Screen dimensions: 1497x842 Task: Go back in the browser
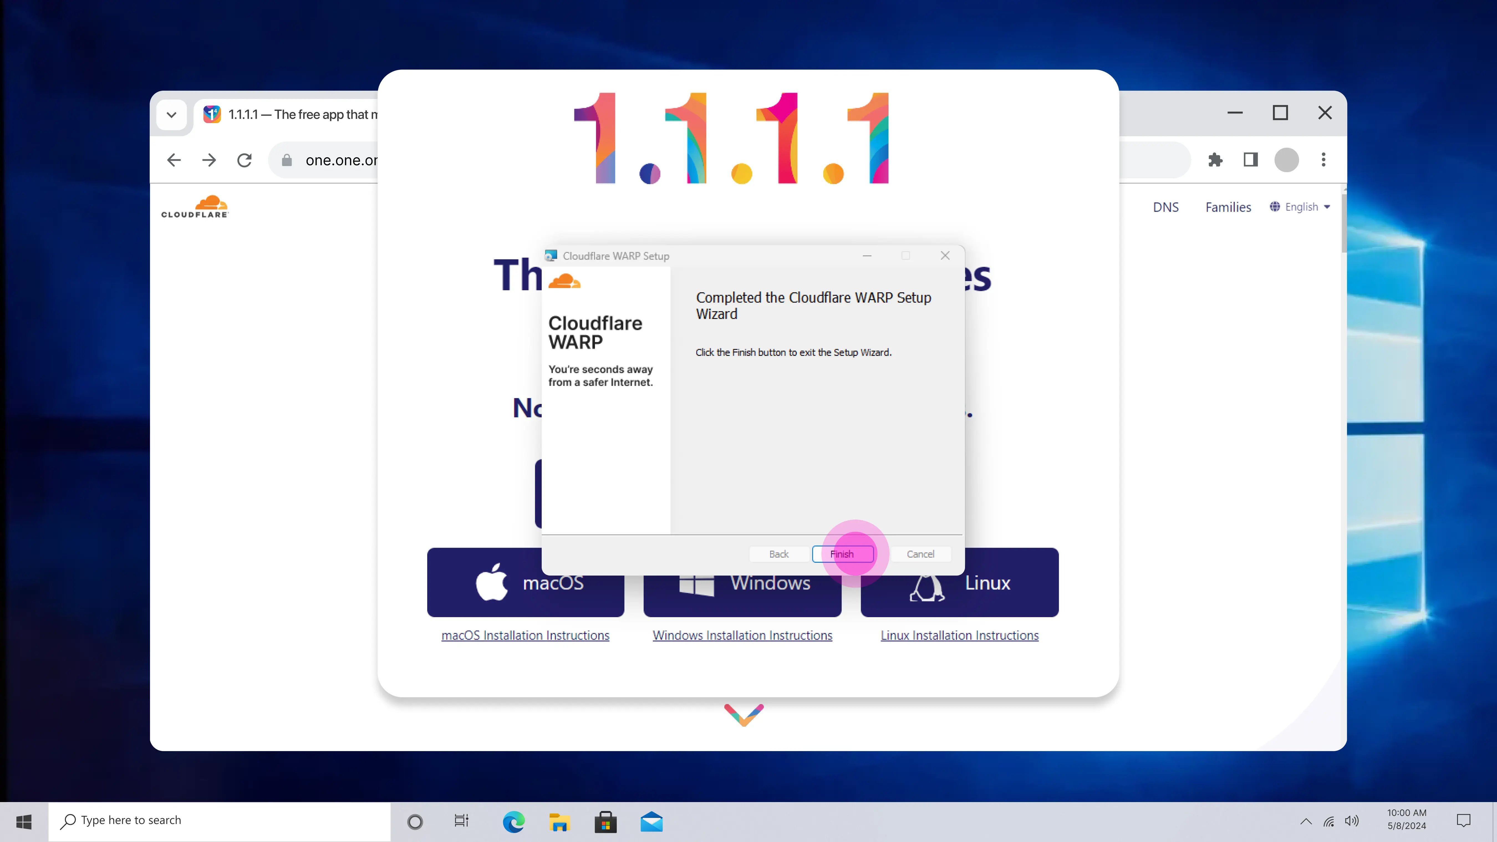pyautogui.click(x=174, y=160)
